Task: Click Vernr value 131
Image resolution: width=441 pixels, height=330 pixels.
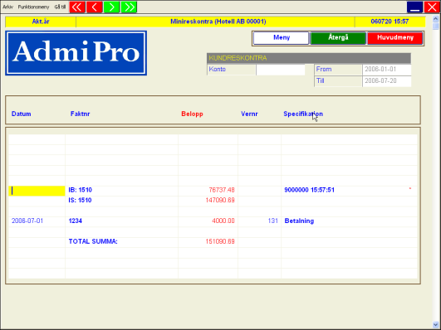Action: (x=272, y=221)
